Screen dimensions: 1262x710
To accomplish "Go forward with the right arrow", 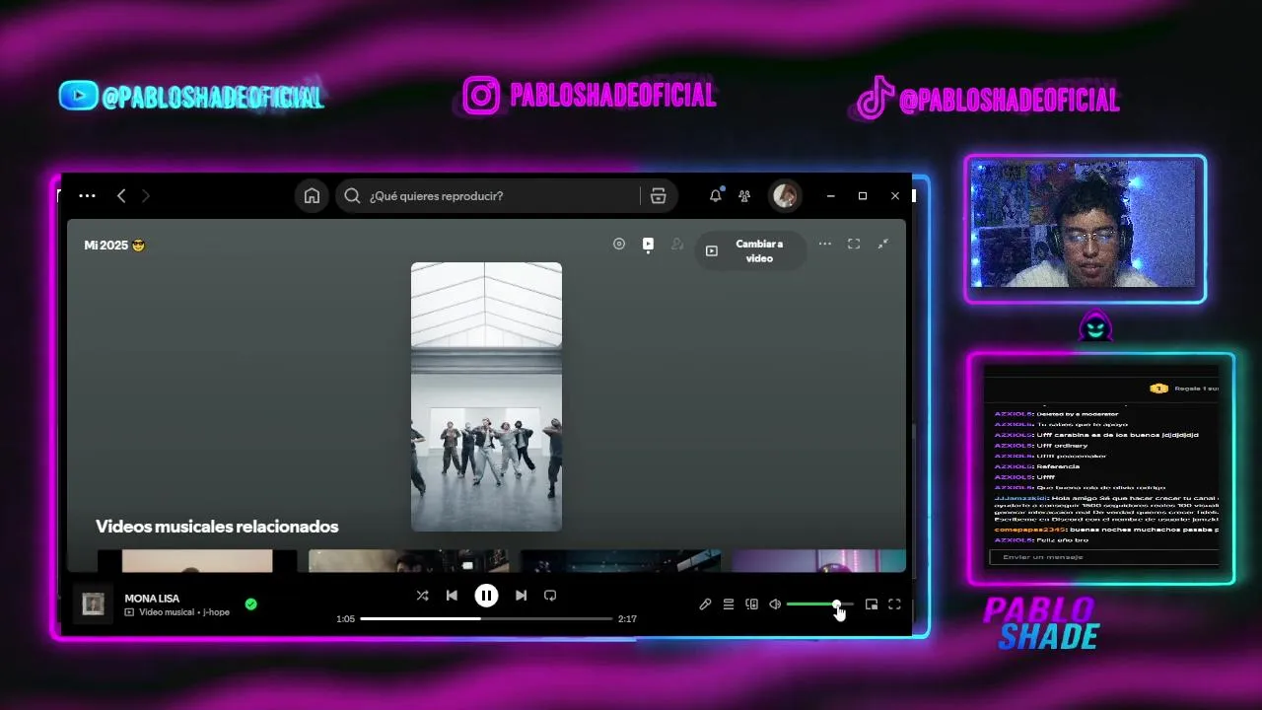I will 146,196.
